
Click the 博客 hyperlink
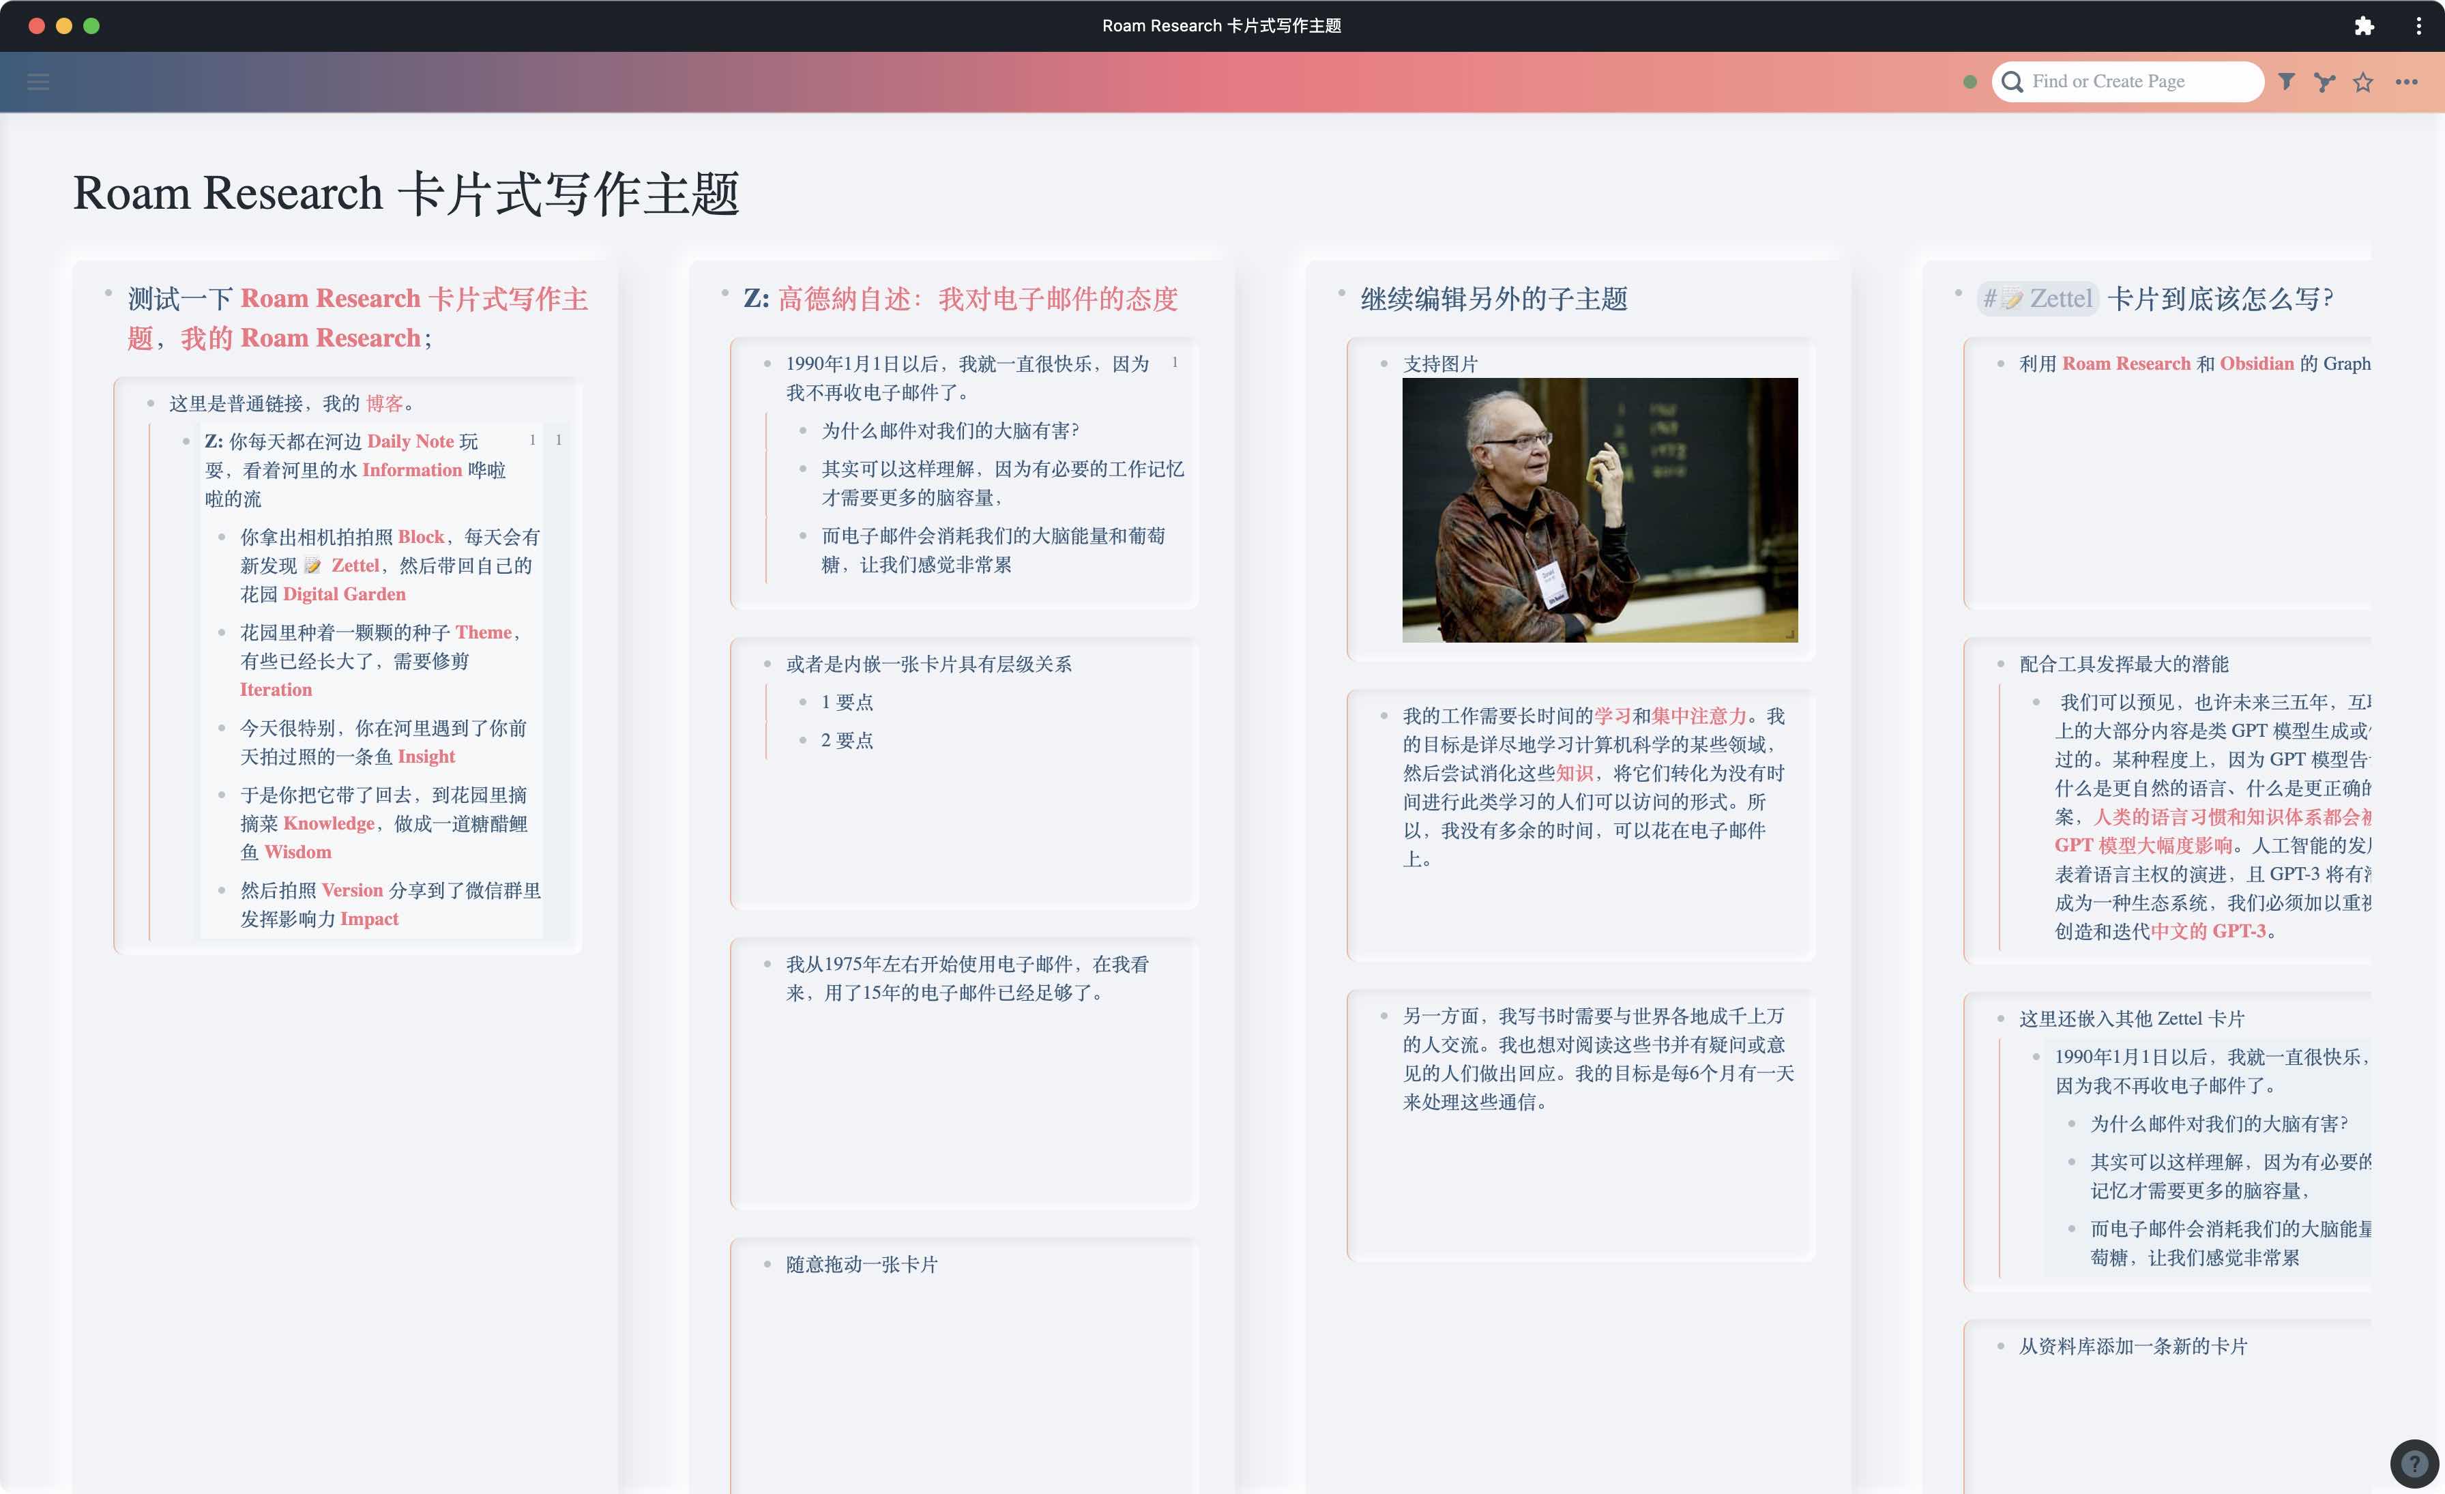(384, 404)
